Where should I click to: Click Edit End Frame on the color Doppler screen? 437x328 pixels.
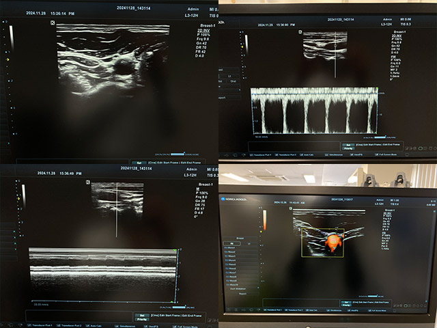pyautogui.click(x=382, y=302)
